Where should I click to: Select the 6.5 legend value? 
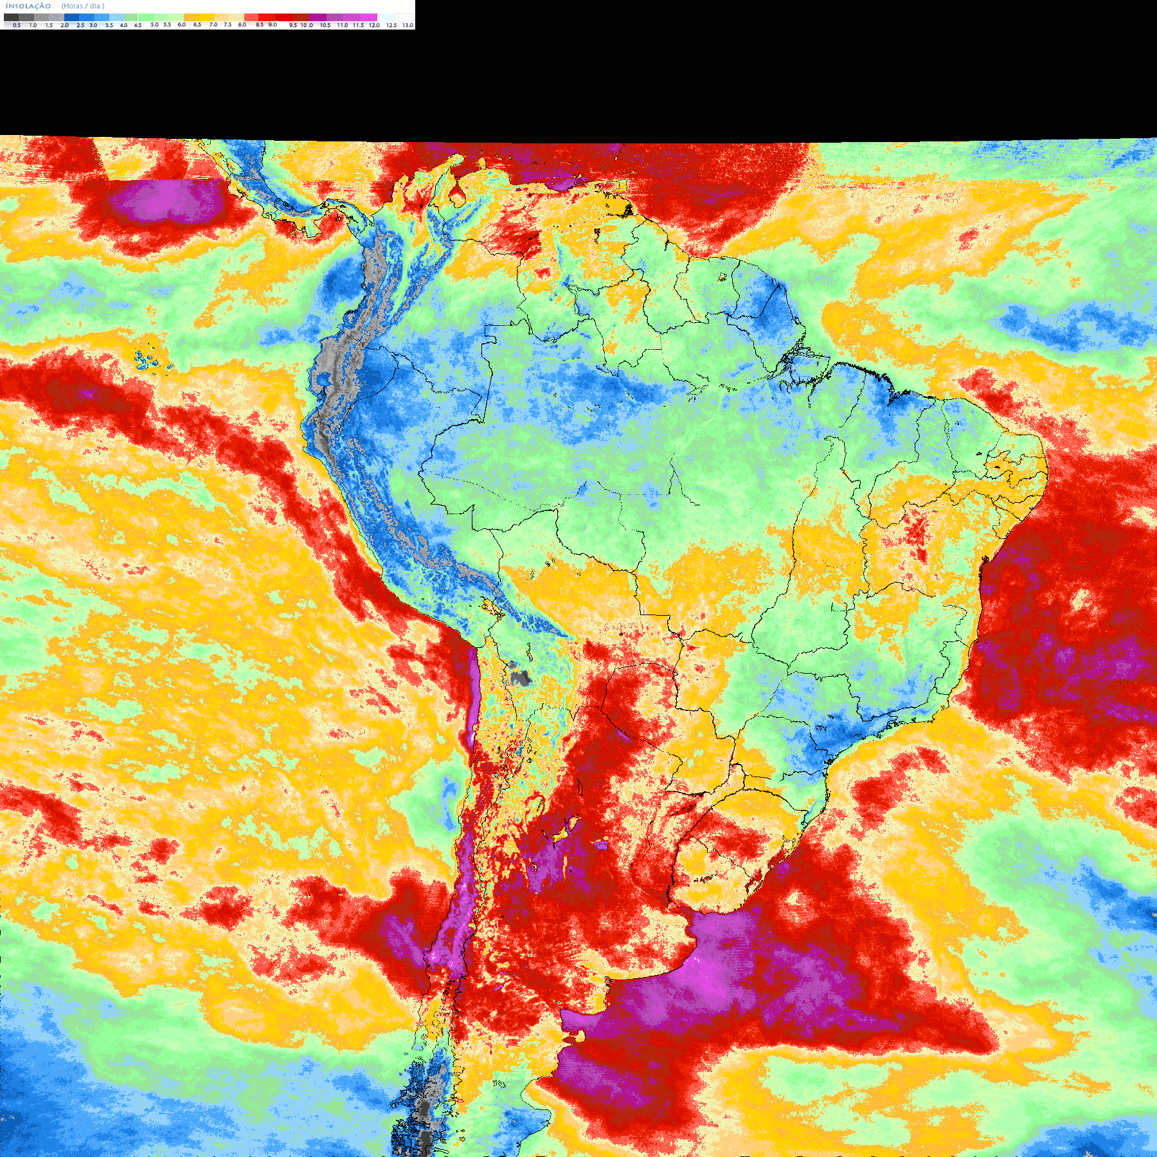(197, 24)
